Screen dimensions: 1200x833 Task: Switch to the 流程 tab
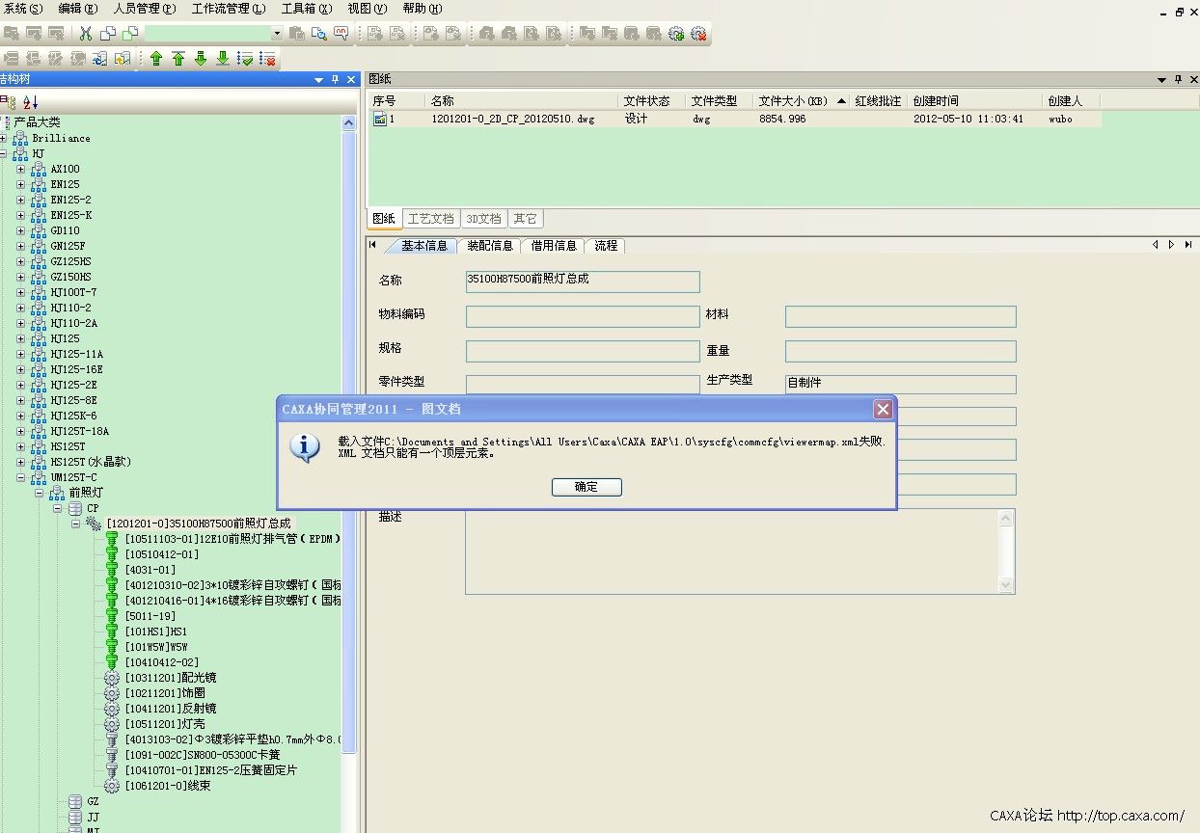(x=606, y=246)
